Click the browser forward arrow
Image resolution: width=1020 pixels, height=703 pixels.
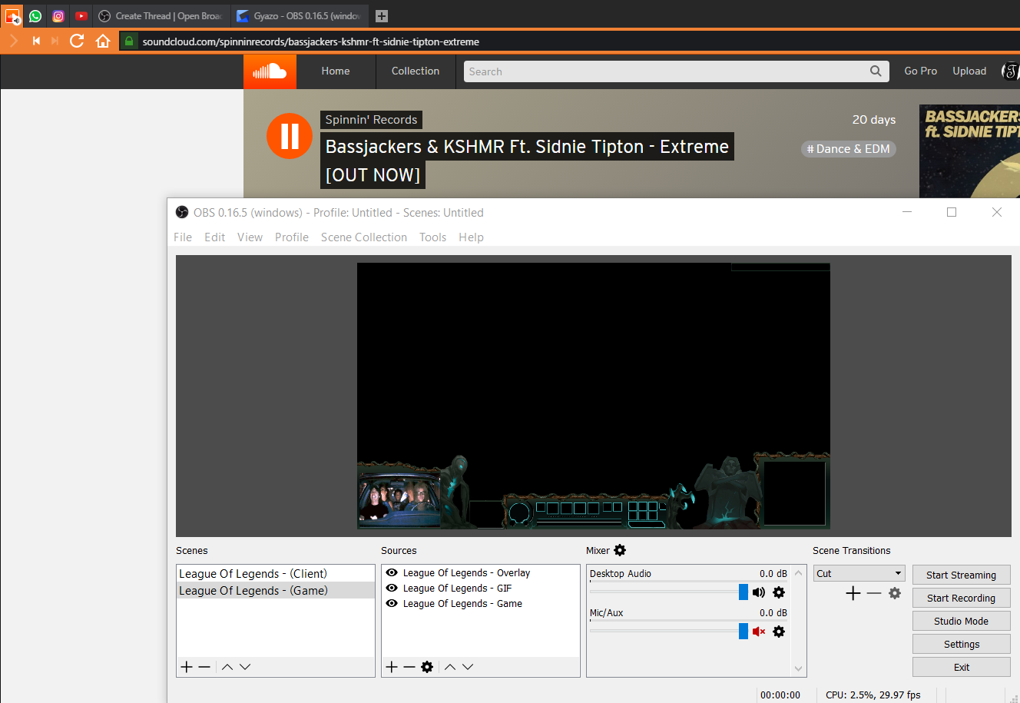click(14, 41)
